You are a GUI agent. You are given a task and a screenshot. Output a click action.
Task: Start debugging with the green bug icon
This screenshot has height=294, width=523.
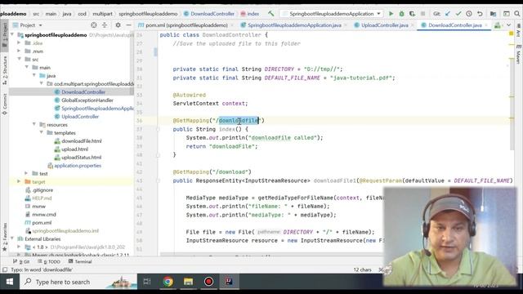tap(401, 14)
